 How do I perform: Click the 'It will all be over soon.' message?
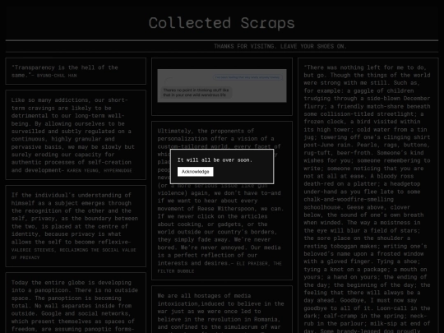click(x=215, y=160)
